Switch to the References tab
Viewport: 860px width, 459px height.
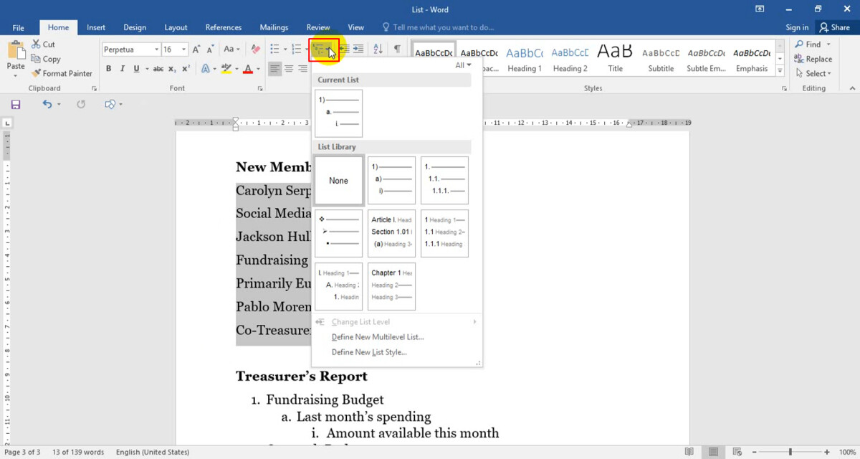[x=224, y=27]
